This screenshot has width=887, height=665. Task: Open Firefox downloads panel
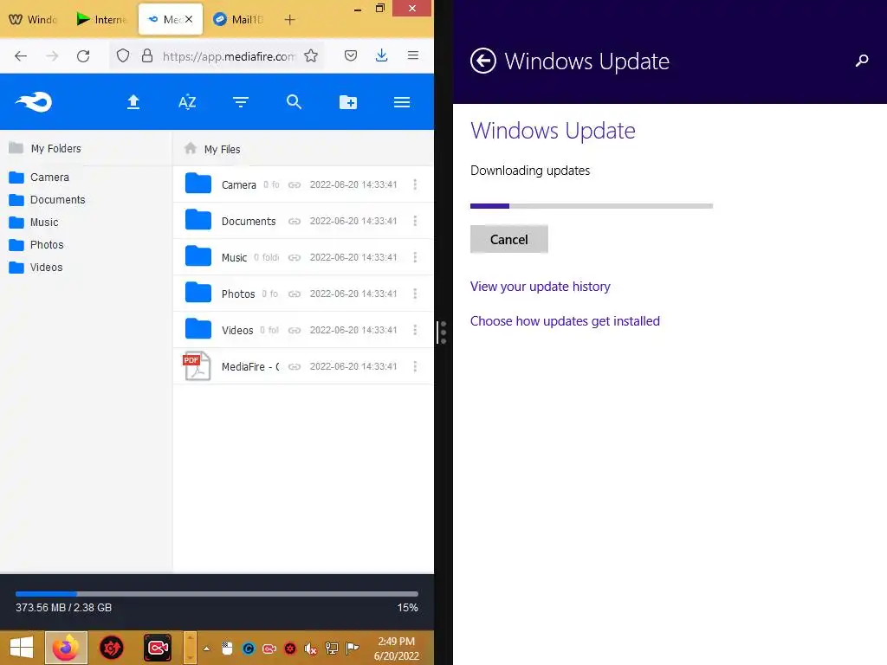pos(382,55)
